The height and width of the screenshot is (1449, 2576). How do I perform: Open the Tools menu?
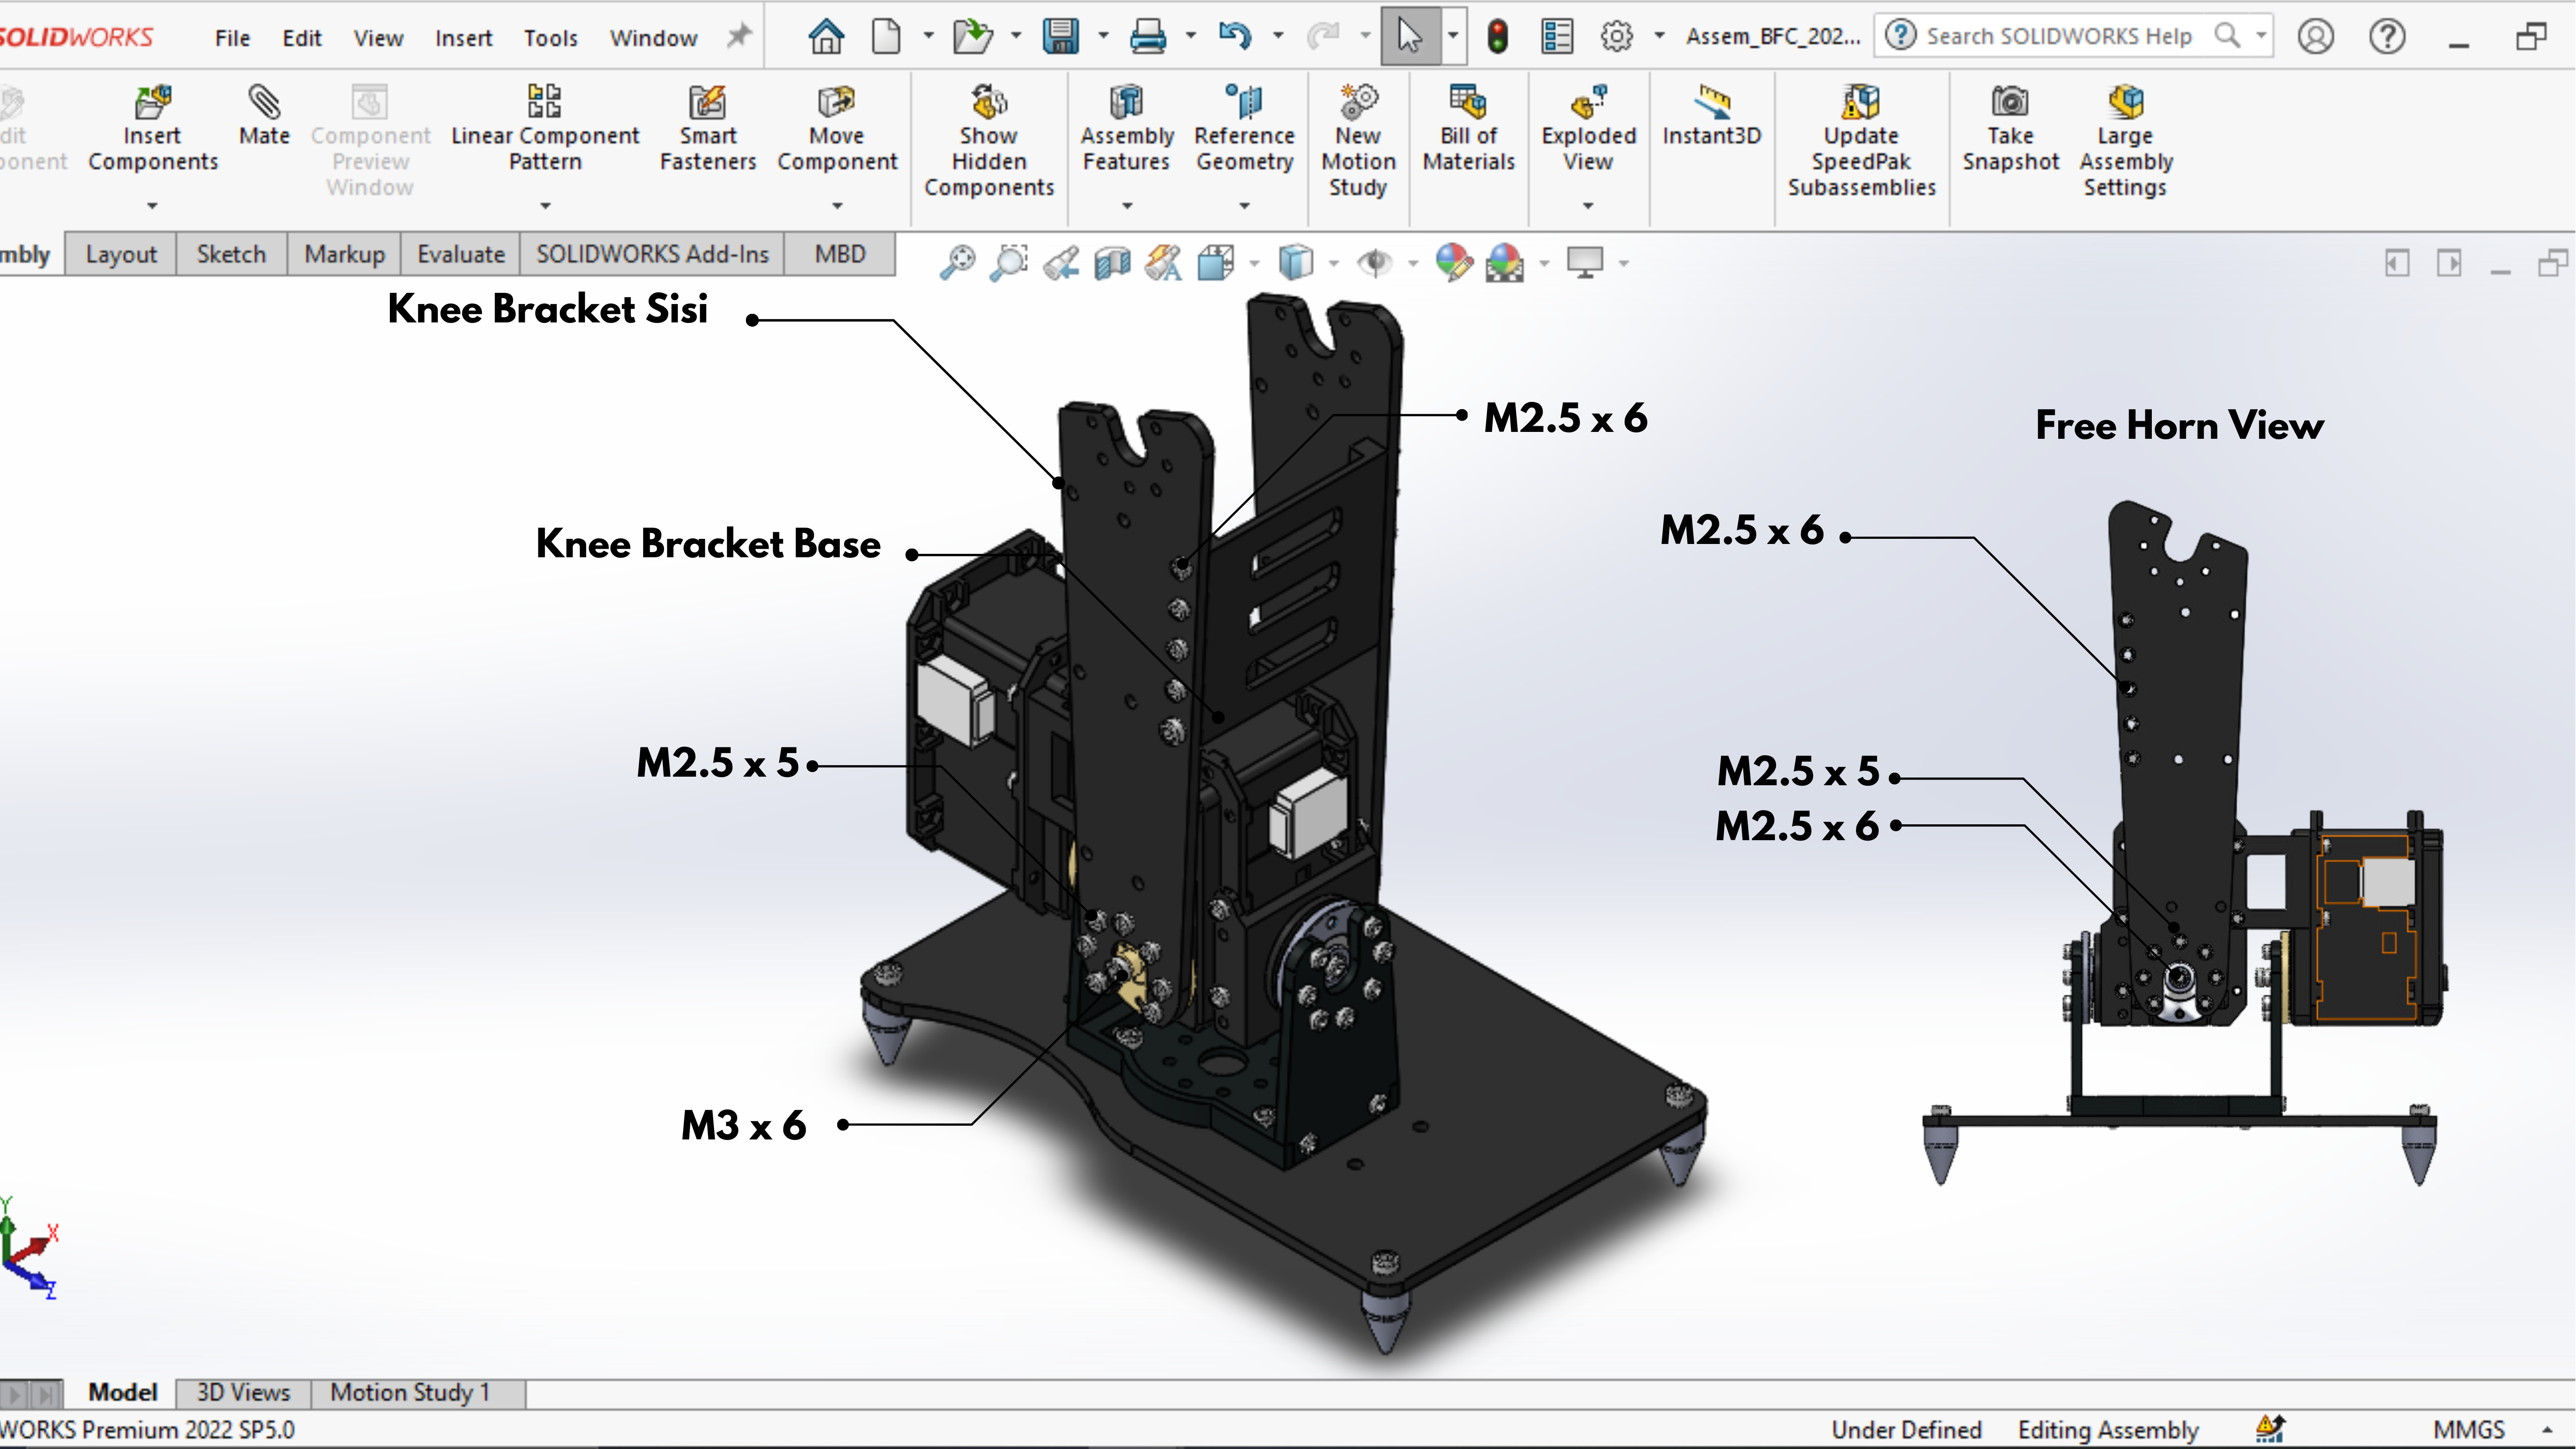(551, 38)
